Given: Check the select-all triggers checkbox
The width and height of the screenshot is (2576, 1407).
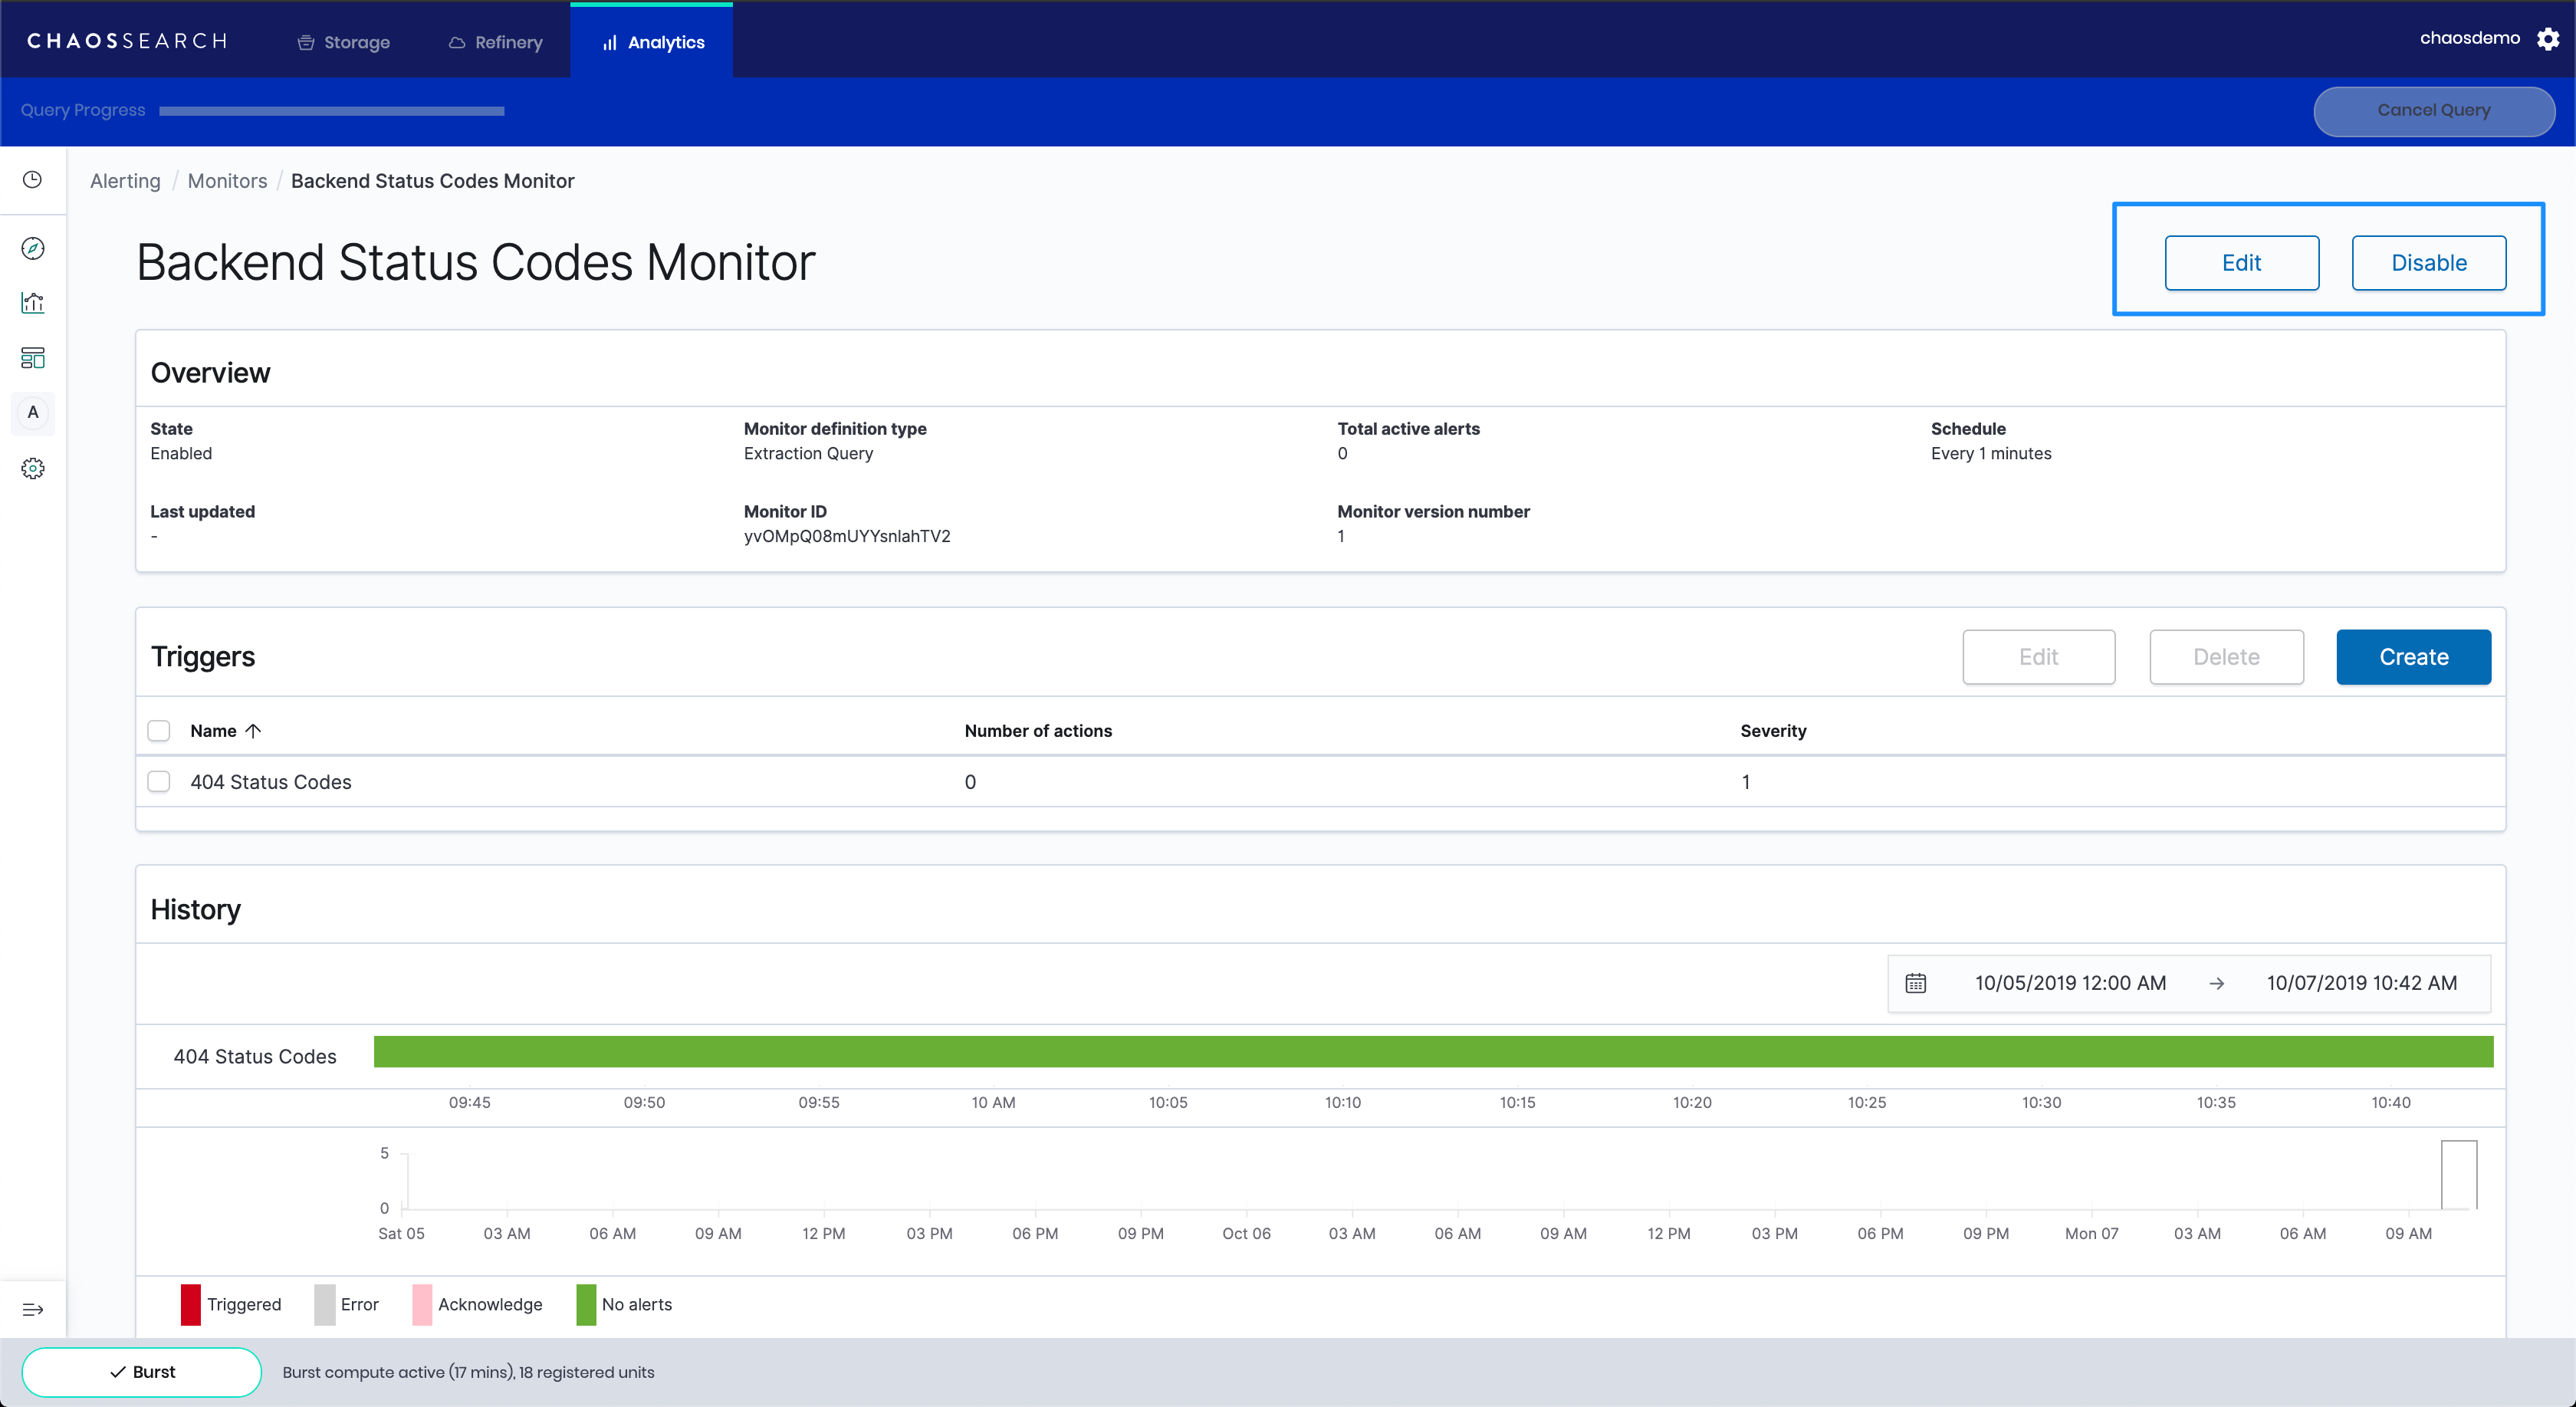Looking at the screenshot, I should click(159, 731).
